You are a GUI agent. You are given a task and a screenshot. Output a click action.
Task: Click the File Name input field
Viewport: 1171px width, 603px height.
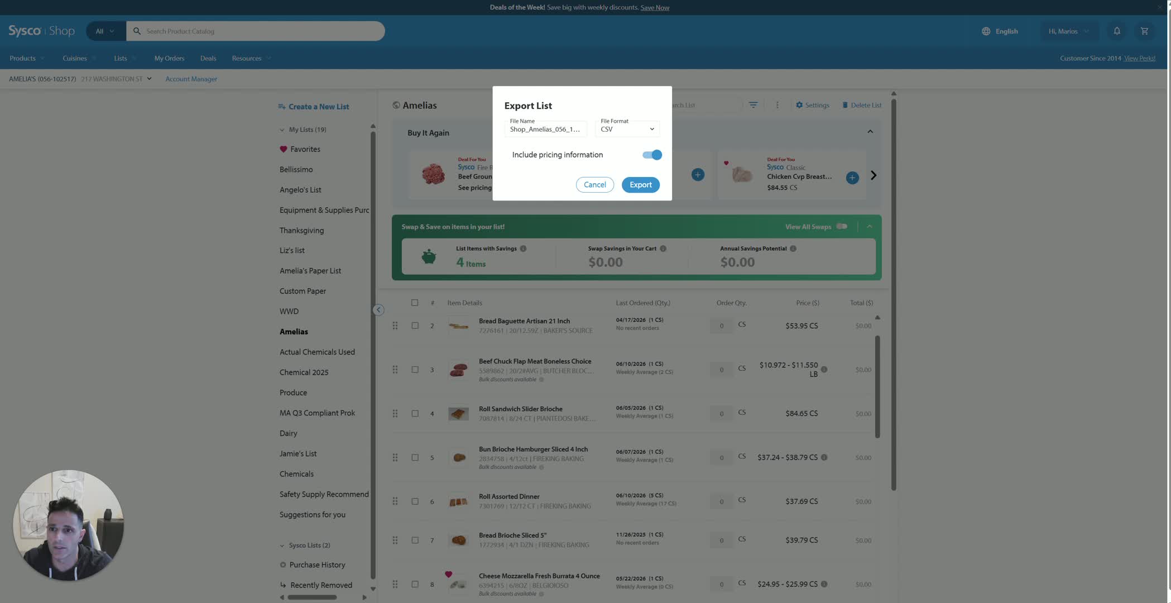coord(545,129)
